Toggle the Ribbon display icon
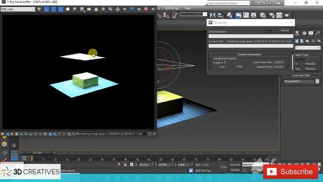Image resolution: width=323 pixels, height=182 pixels. pos(238,15)
